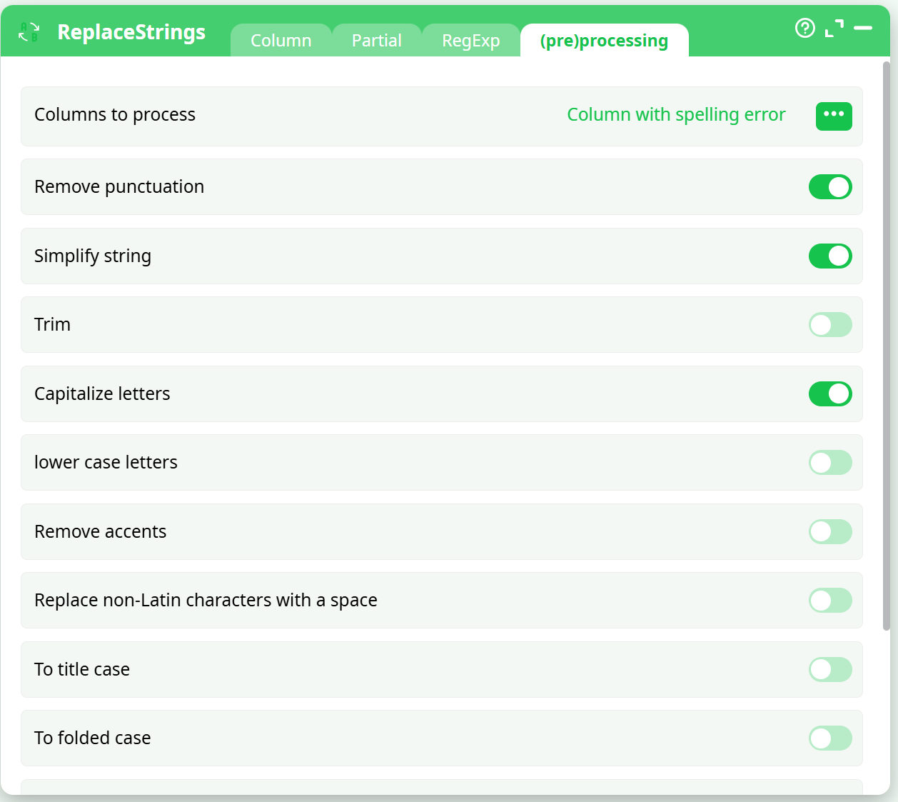
Task: Open the columns selector ellipsis button
Action: point(834,116)
